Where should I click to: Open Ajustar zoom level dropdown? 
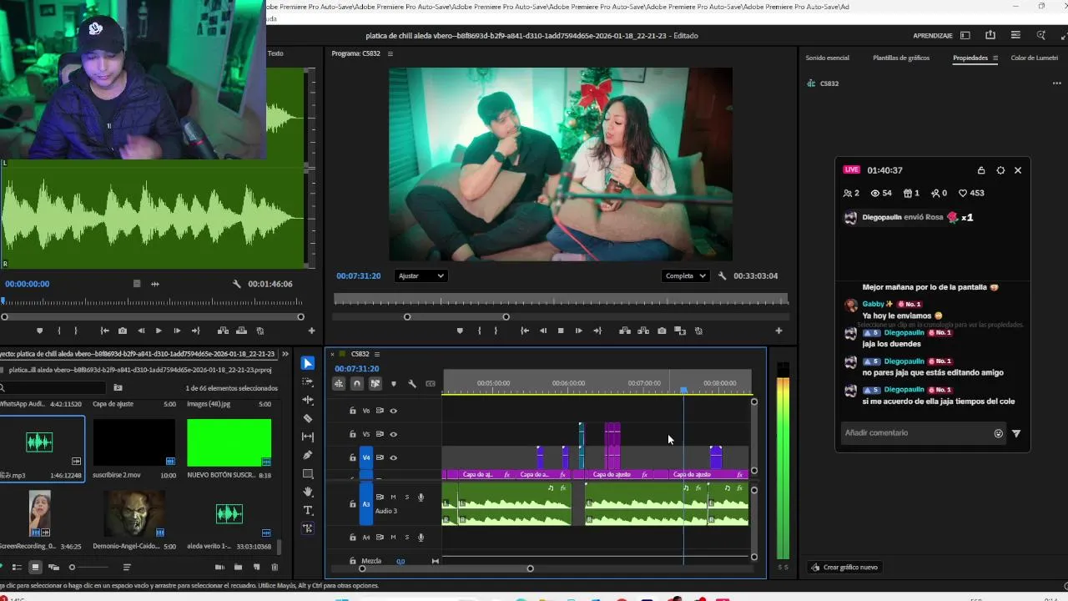[421, 275]
